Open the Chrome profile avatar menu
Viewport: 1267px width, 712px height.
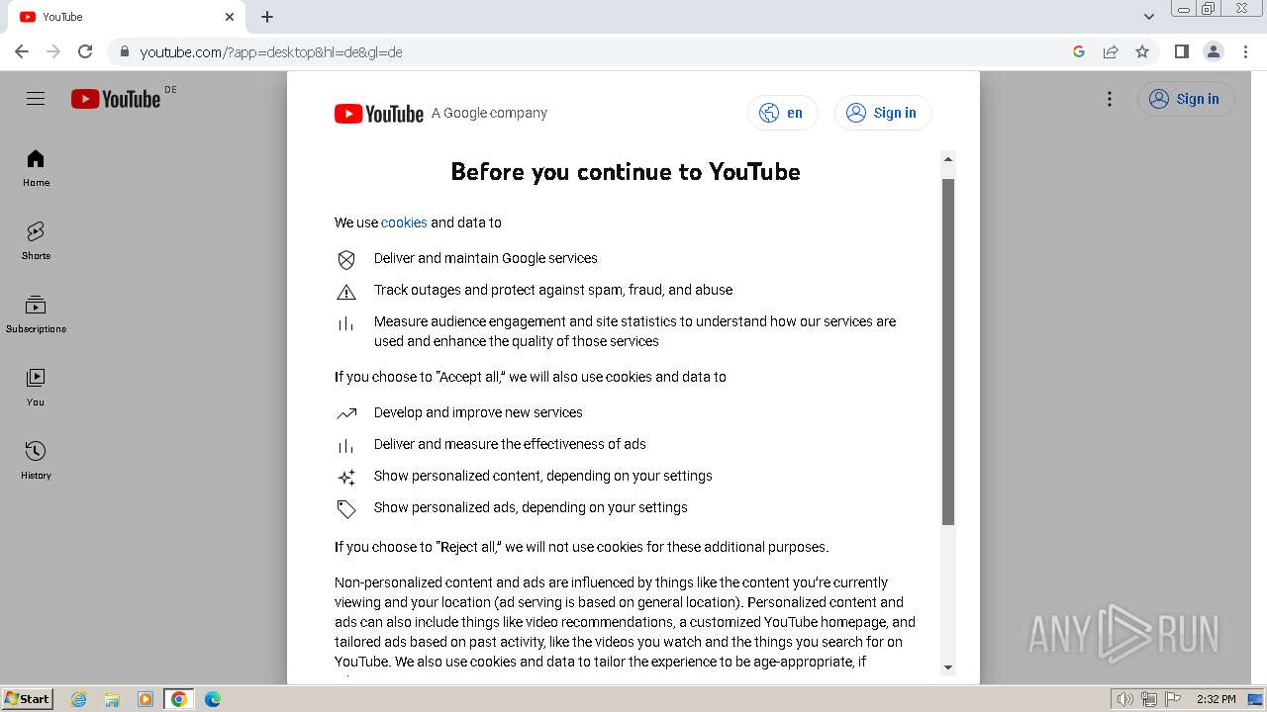click(x=1214, y=51)
